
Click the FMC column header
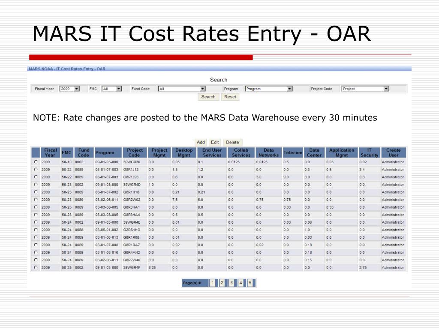[67, 153]
